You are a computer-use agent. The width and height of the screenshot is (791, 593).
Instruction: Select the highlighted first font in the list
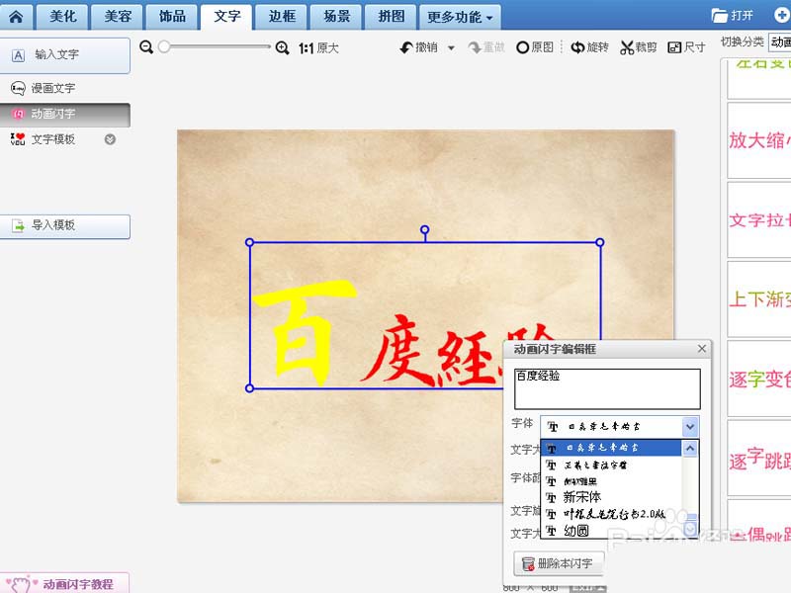611,448
